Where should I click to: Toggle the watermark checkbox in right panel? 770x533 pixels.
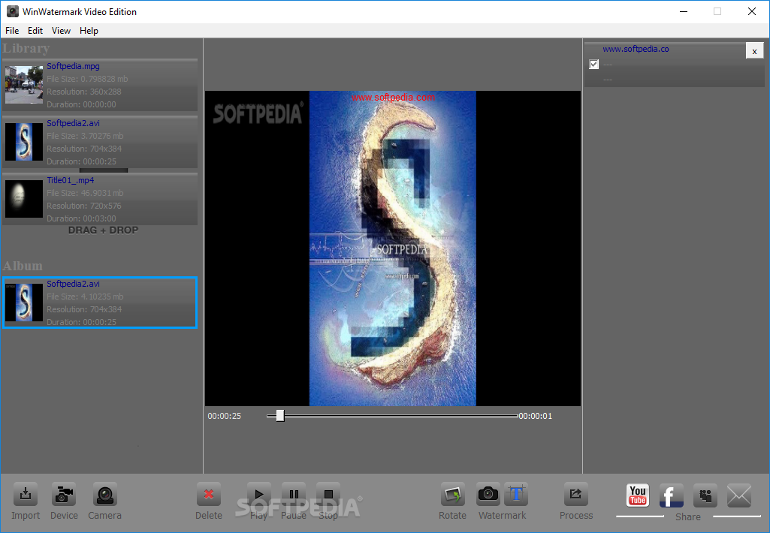point(593,65)
